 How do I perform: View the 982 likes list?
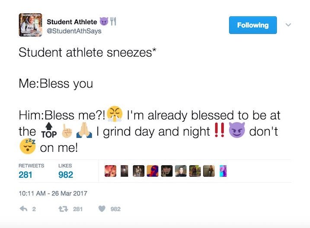click(x=66, y=175)
